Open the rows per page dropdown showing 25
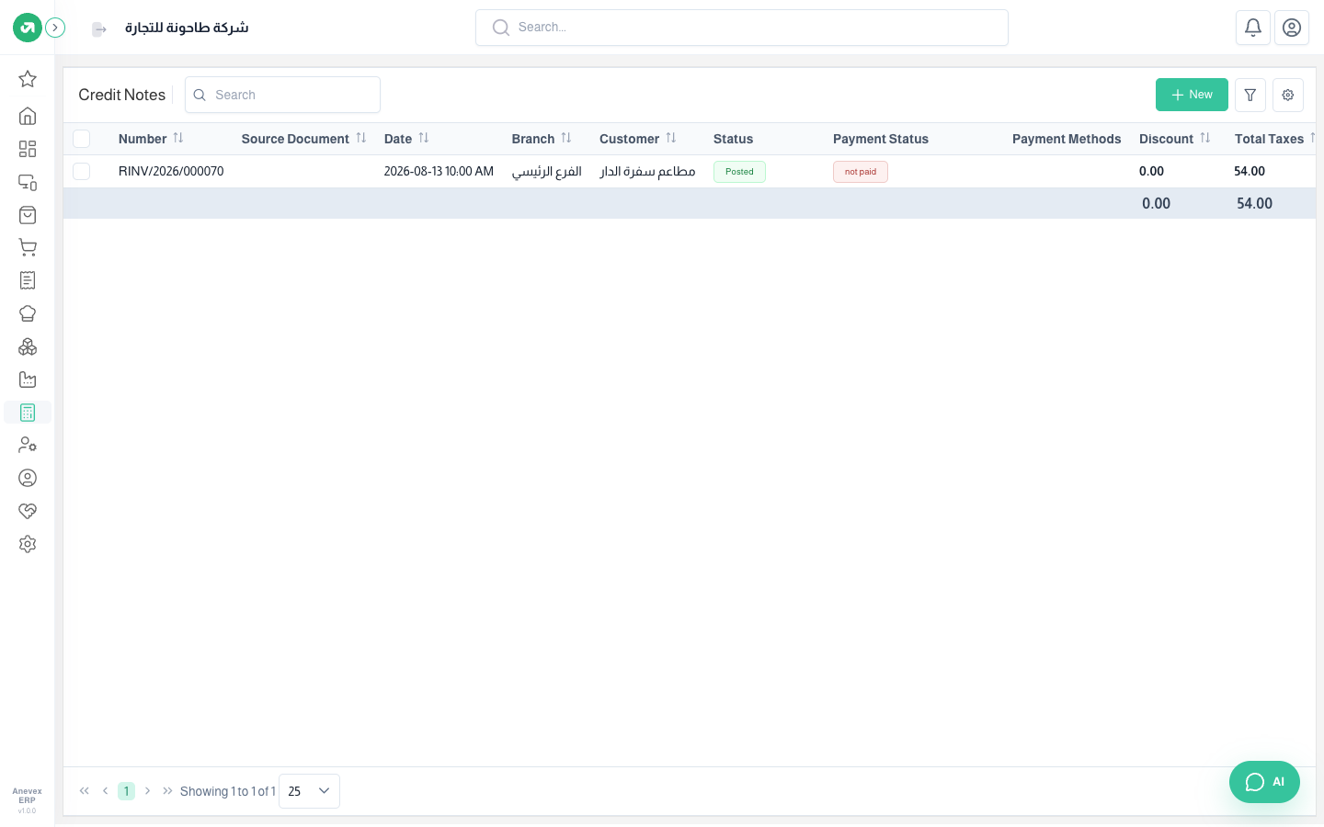Screen dimensions: 1324x827 tap(309, 791)
